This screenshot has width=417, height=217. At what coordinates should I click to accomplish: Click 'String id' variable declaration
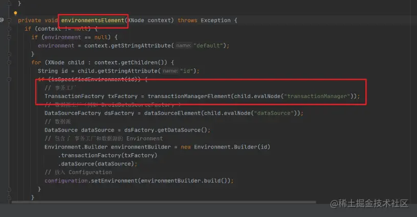click(53, 71)
